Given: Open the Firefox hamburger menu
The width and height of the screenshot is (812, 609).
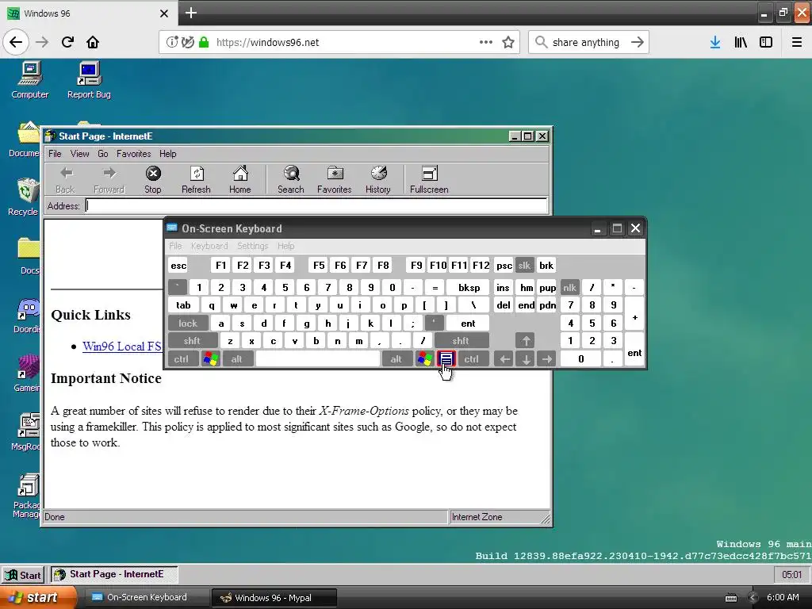Looking at the screenshot, I should click(797, 43).
